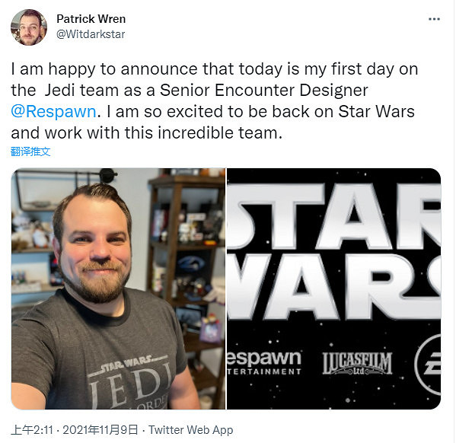Viewport: 456px width, 443px height.
Task: Click the 翻译推文 translate tweet link
Action: (30, 151)
